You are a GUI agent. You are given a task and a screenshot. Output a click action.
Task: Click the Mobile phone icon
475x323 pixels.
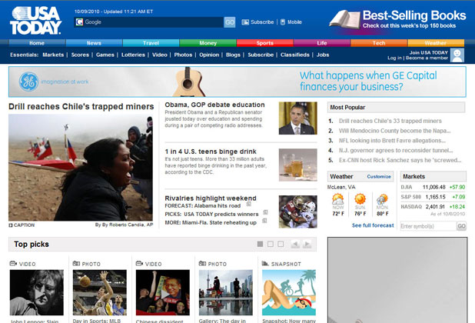pos(282,22)
